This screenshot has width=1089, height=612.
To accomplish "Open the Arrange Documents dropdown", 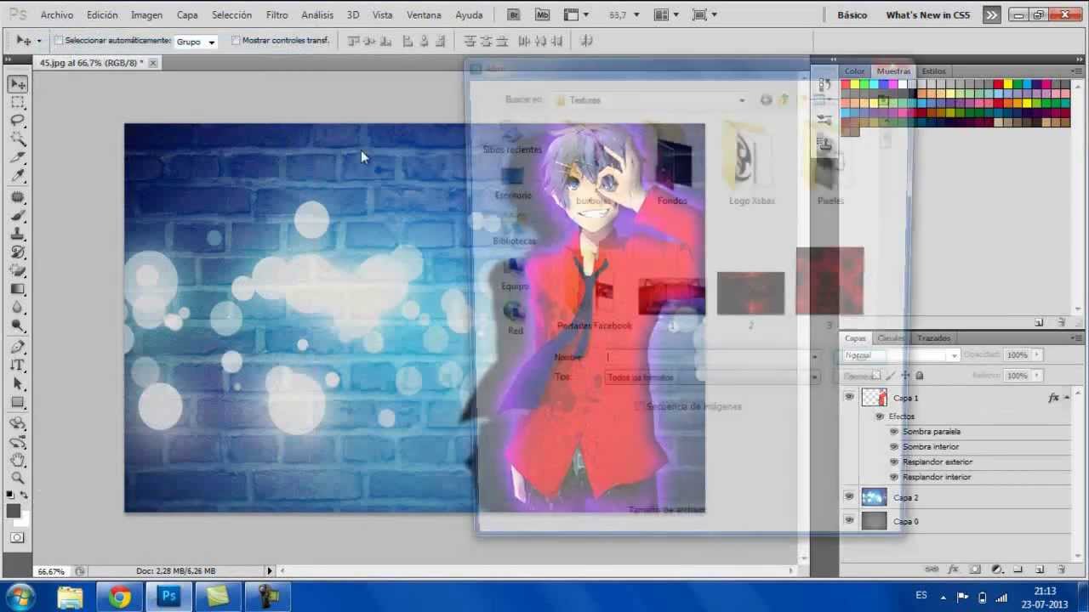I will [x=666, y=14].
